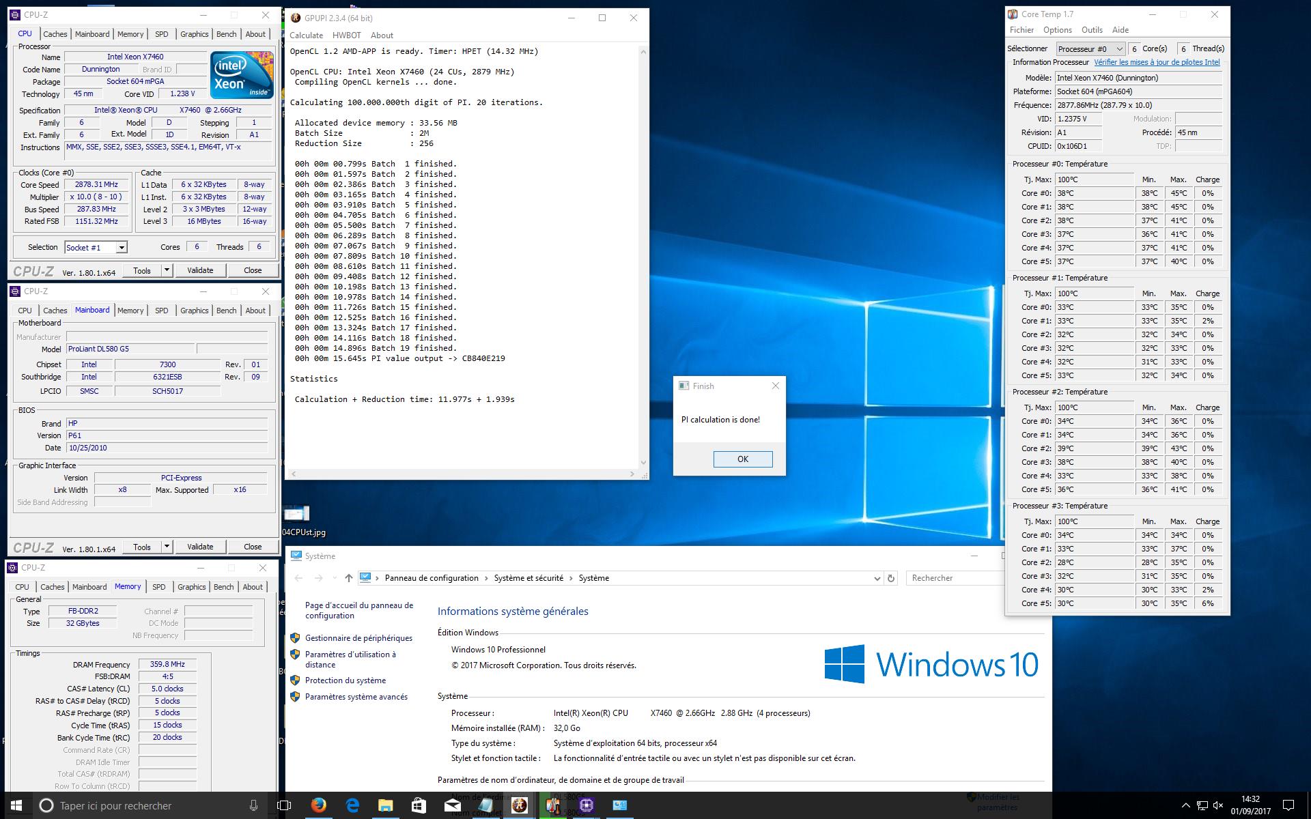The width and height of the screenshot is (1311, 819).
Task: Expand the address bar history dropdown in Système
Action: [x=877, y=578]
